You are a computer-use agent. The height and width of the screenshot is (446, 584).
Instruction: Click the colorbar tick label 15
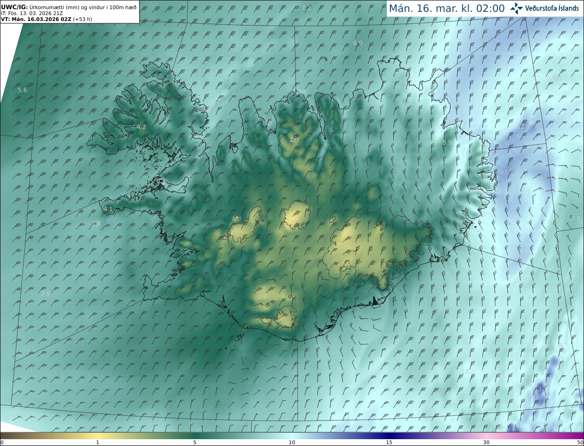389,443
